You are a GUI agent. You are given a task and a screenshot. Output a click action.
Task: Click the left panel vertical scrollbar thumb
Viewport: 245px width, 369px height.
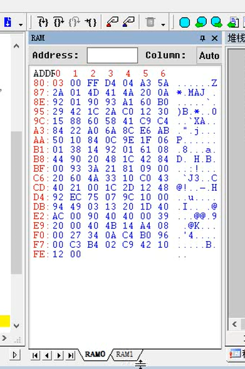point(16,202)
